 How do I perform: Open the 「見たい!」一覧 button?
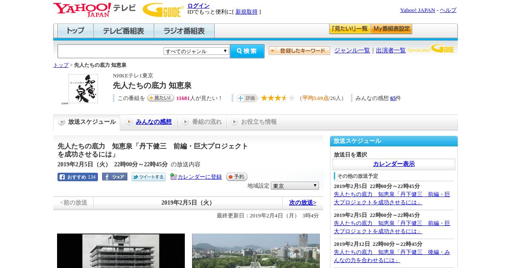pos(350,29)
